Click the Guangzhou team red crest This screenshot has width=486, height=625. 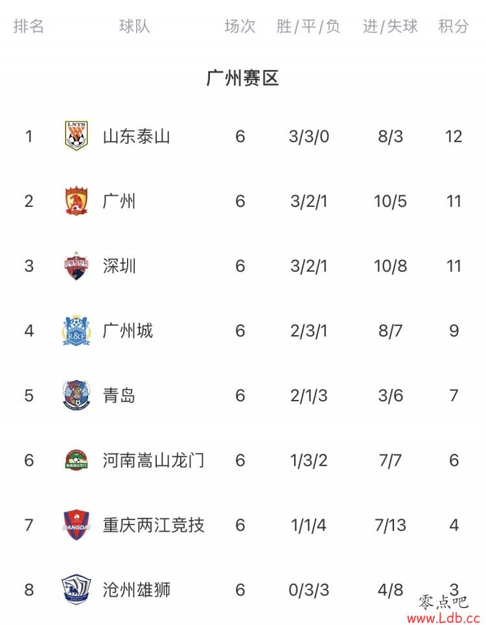click(76, 201)
